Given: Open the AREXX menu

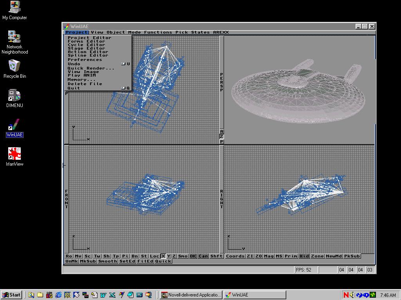Looking at the screenshot, I should [x=221, y=32].
